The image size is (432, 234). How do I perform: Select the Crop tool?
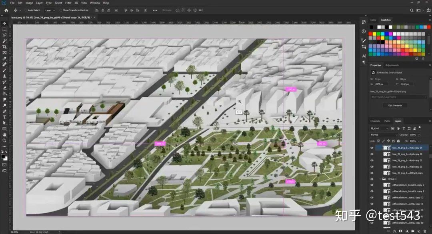(x=4, y=46)
